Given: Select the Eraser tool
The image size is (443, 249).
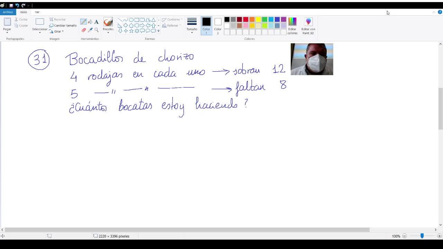Looking at the screenshot, I should [83, 30].
